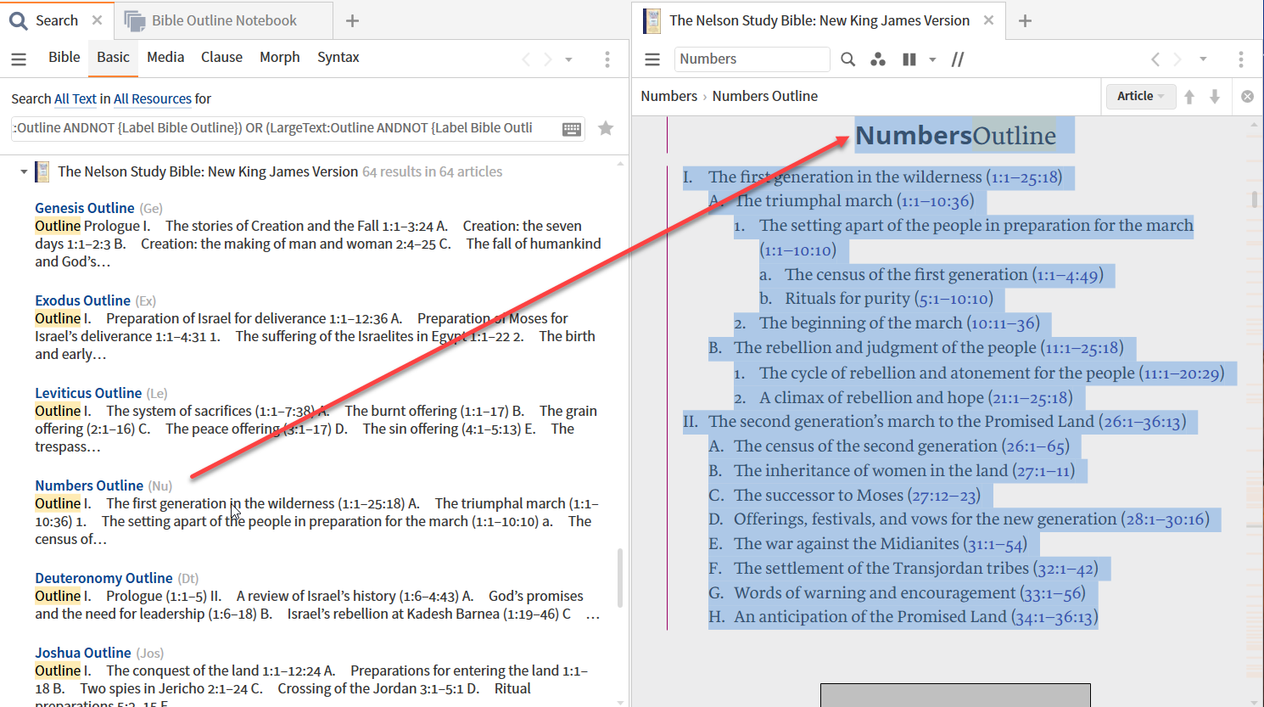Open the Article navigation dropdown

click(1140, 96)
